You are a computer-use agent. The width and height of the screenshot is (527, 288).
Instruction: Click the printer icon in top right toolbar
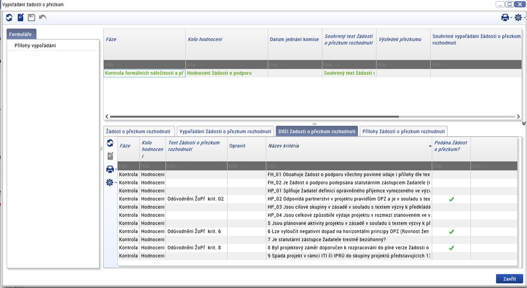[505, 18]
